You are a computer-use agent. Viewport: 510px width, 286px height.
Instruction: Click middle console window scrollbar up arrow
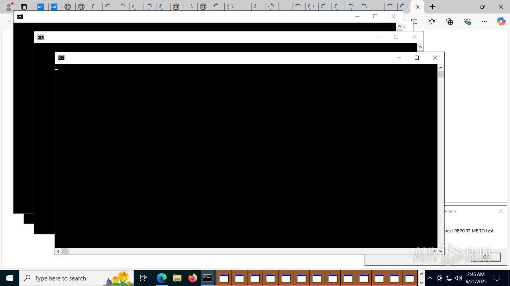pos(420,47)
